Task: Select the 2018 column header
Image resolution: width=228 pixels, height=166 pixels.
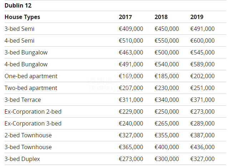Action: 161,17
